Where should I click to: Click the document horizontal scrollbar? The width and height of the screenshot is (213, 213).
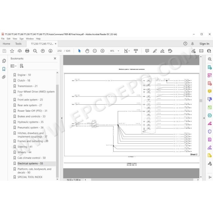tap(142, 180)
